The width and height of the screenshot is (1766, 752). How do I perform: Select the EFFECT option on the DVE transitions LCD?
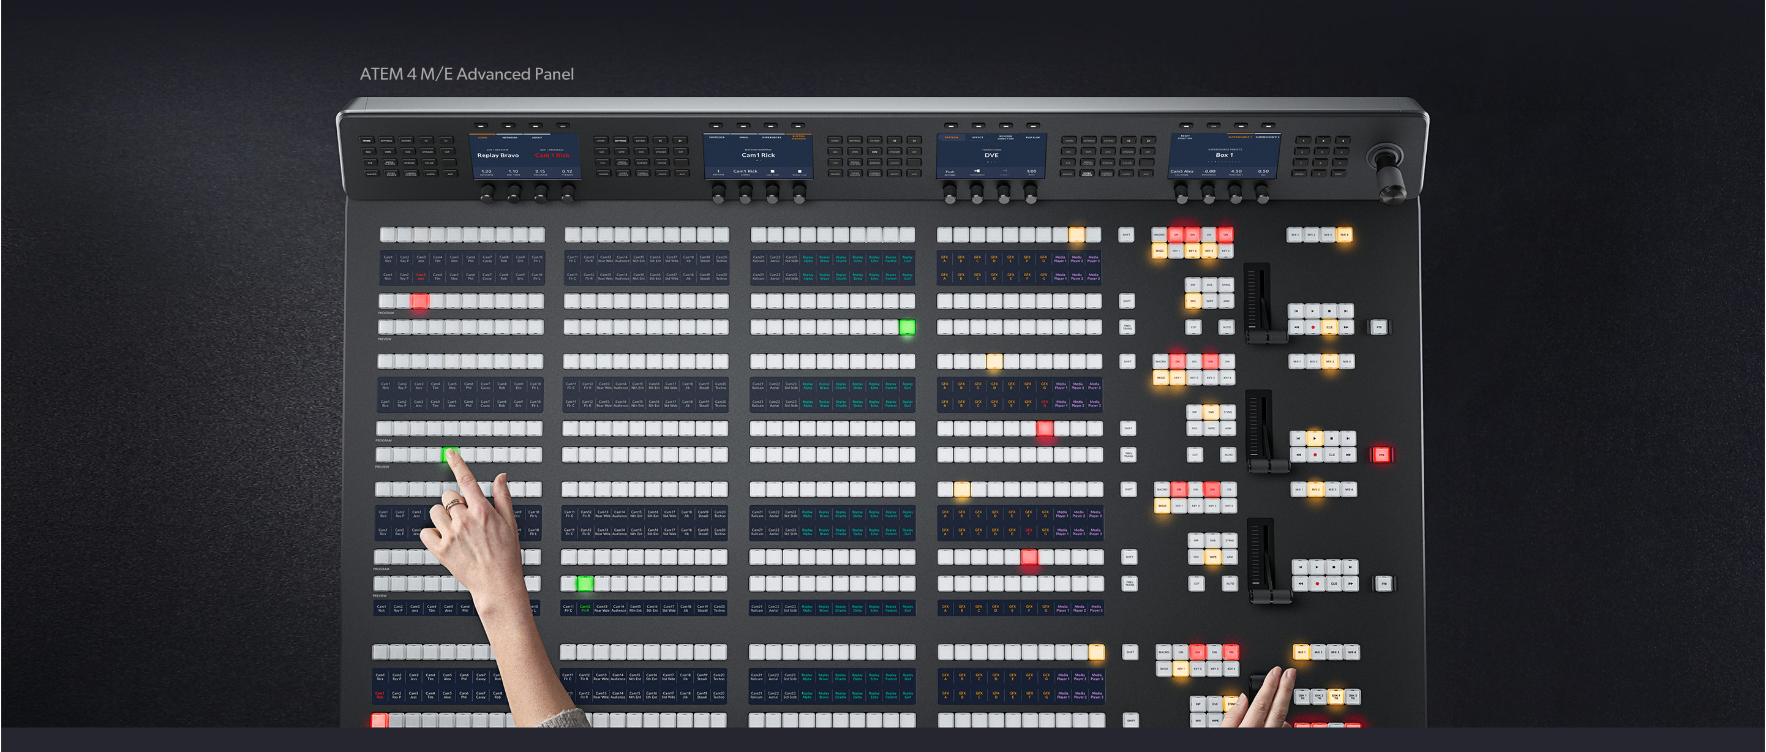(979, 138)
